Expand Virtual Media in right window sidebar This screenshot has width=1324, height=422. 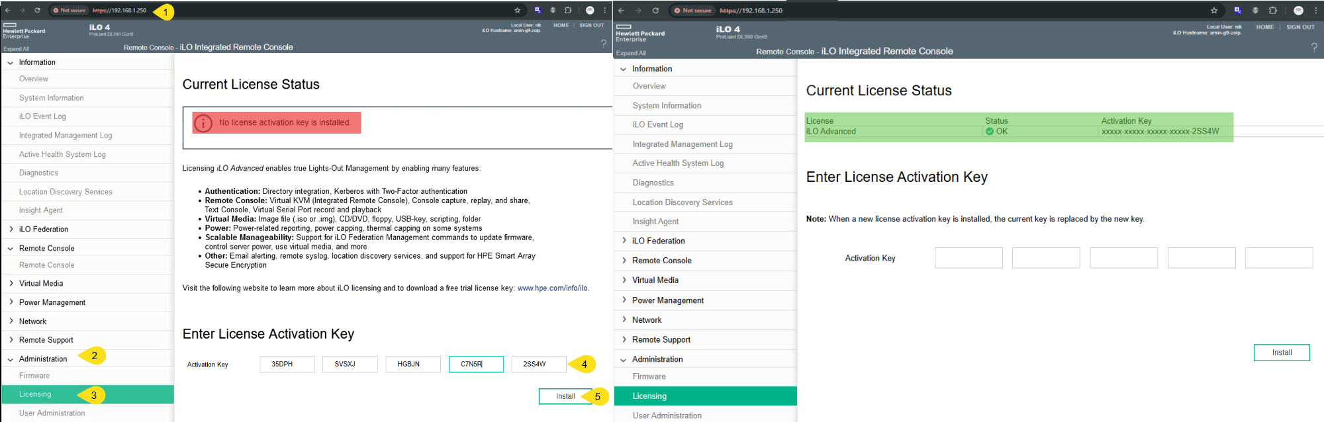pos(624,280)
